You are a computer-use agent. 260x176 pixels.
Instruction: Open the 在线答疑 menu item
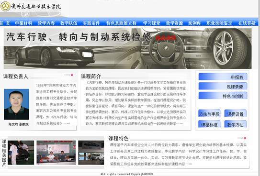point(247,23)
